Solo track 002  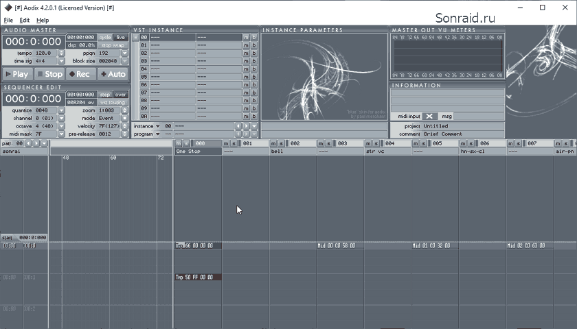[281, 143]
